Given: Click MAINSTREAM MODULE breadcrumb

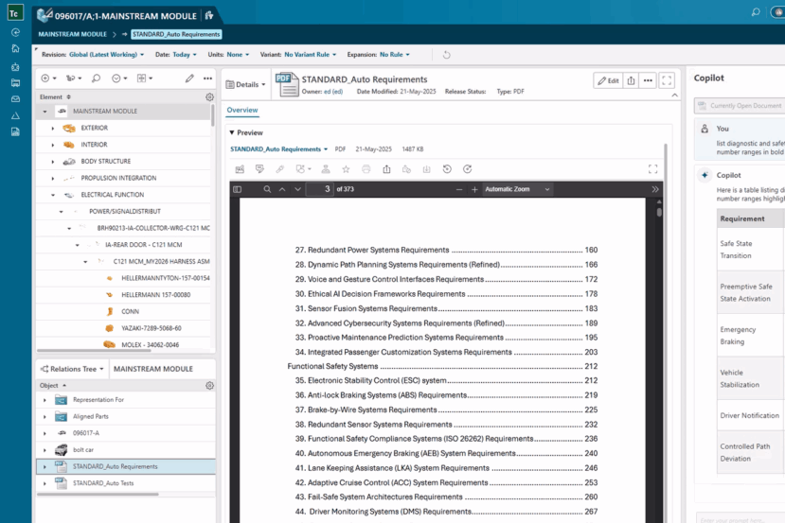Looking at the screenshot, I should tap(72, 34).
